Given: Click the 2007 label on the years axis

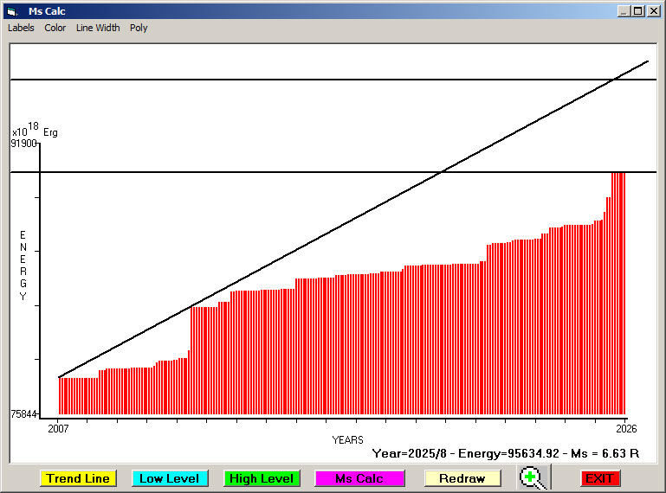Looking at the screenshot, I should click(x=58, y=428).
